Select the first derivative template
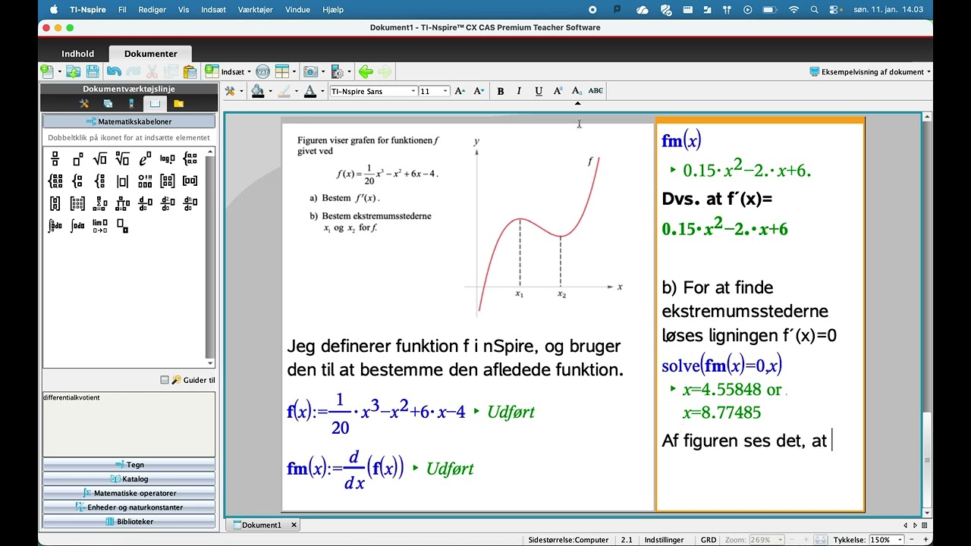 (x=145, y=203)
